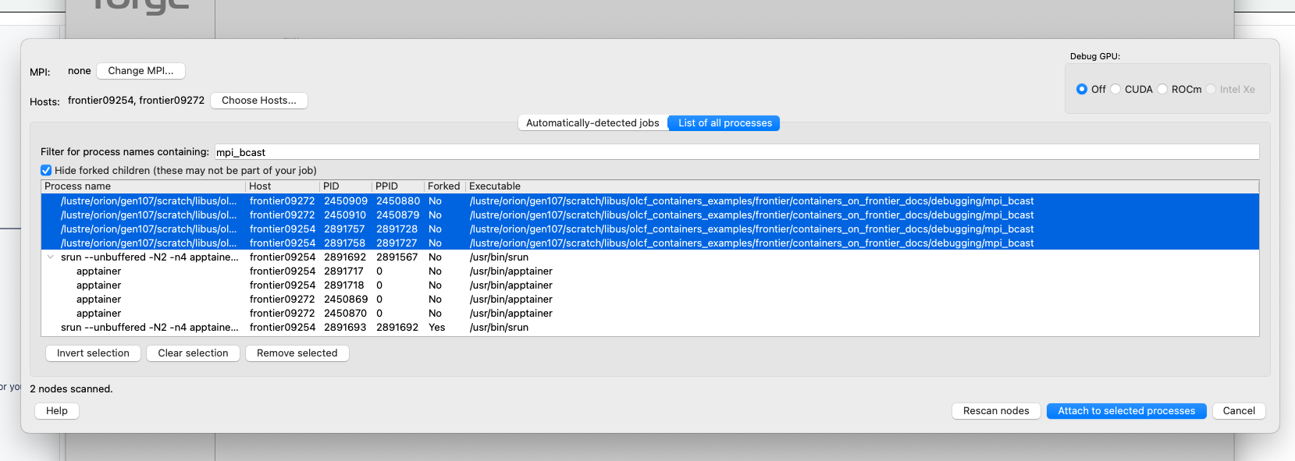Collapse the srun process tree row

51,257
